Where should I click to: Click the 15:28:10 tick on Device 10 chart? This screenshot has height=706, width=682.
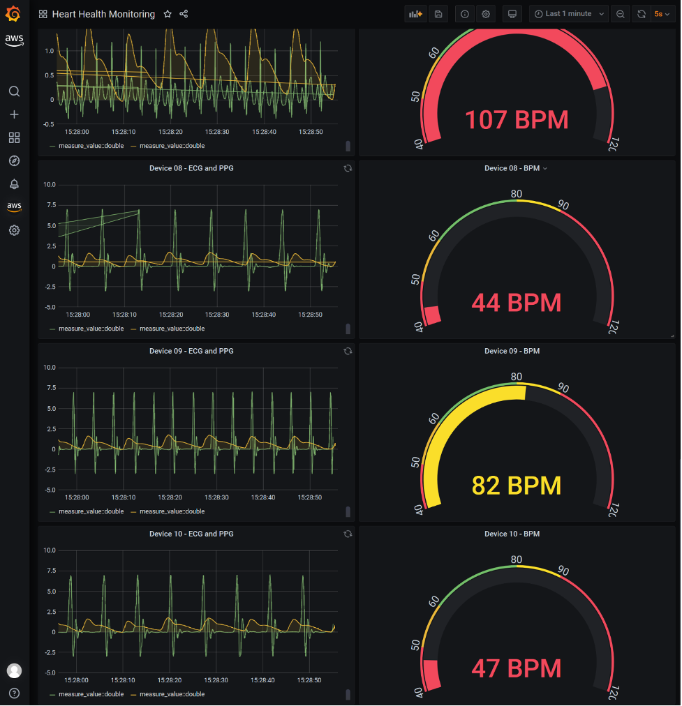point(123,680)
